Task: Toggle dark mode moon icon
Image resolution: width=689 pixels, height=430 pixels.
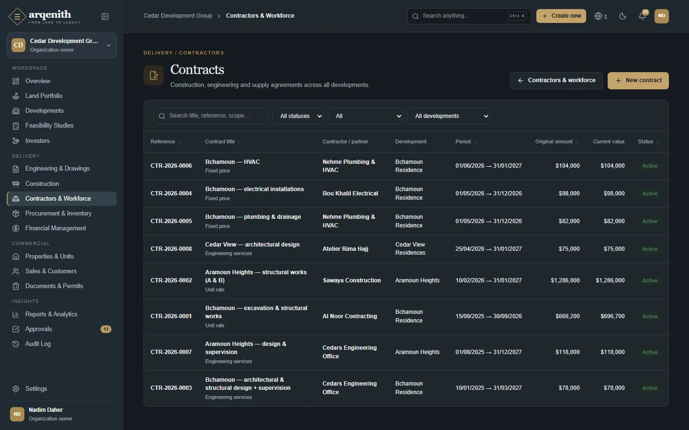Action: click(622, 16)
